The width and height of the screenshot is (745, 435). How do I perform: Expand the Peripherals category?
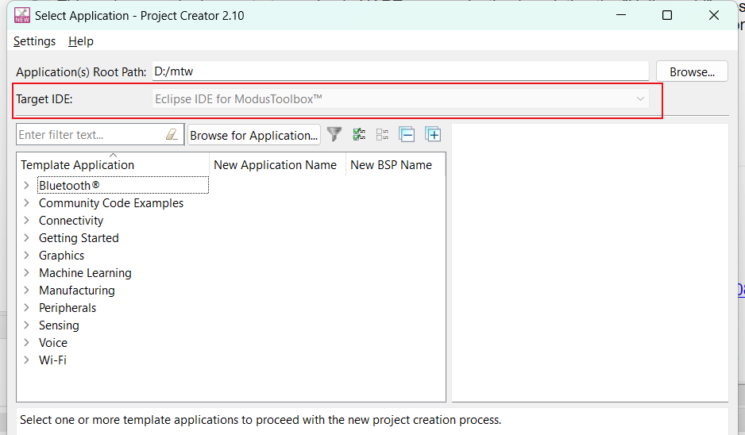(x=27, y=308)
